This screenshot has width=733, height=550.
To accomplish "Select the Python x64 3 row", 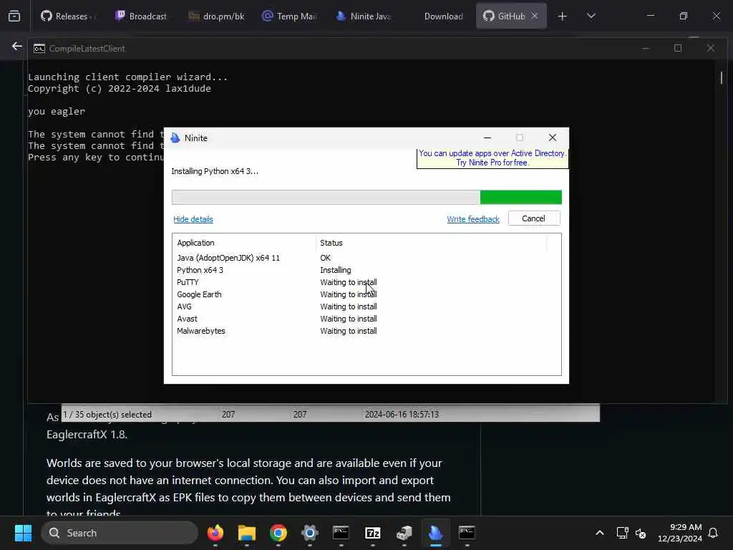I will click(x=366, y=270).
